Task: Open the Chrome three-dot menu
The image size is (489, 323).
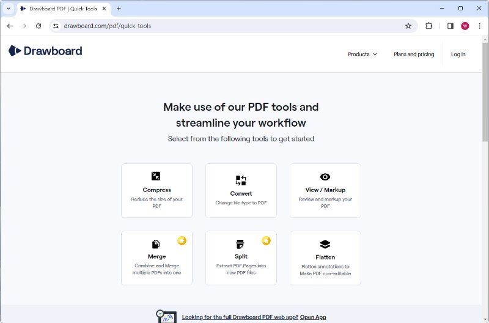Action: point(479,26)
